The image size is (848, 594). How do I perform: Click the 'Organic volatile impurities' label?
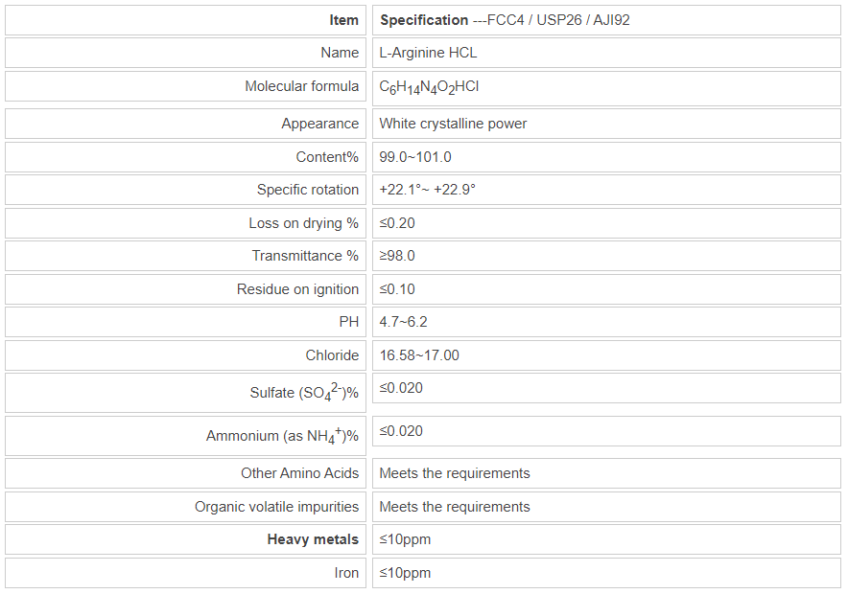click(x=276, y=507)
